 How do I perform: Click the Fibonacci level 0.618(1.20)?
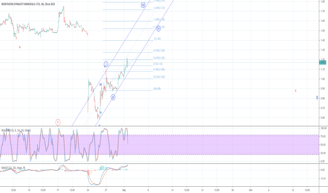pyautogui.click(x=159, y=58)
